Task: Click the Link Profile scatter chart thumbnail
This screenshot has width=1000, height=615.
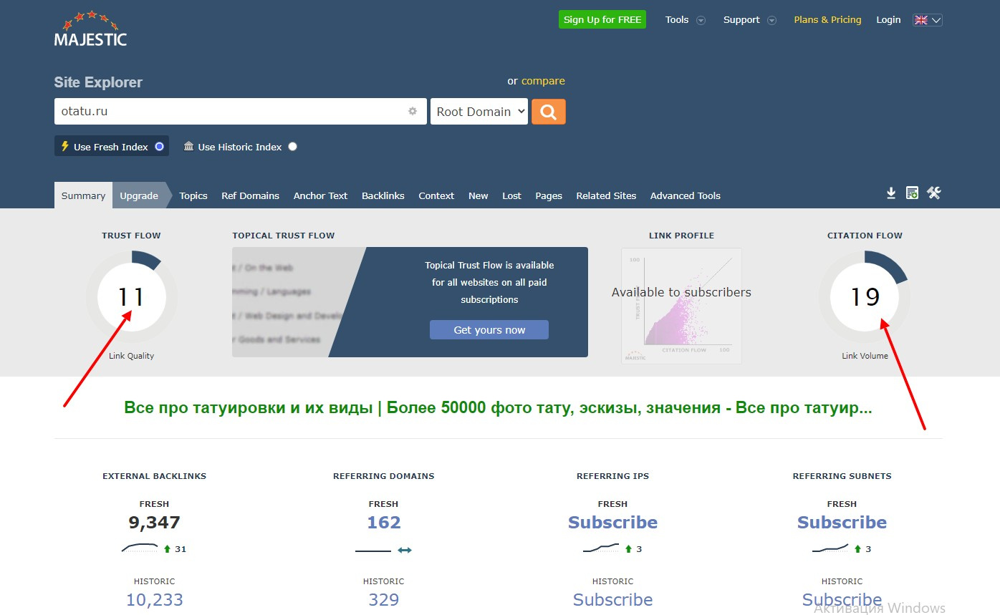Action: pyautogui.click(x=681, y=306)
